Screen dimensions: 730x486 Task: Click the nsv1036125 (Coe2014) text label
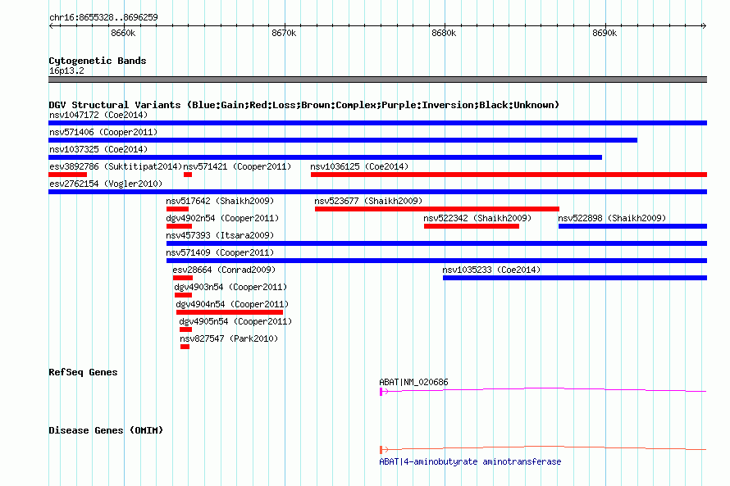pyautogui.click(x=359, y=166)
